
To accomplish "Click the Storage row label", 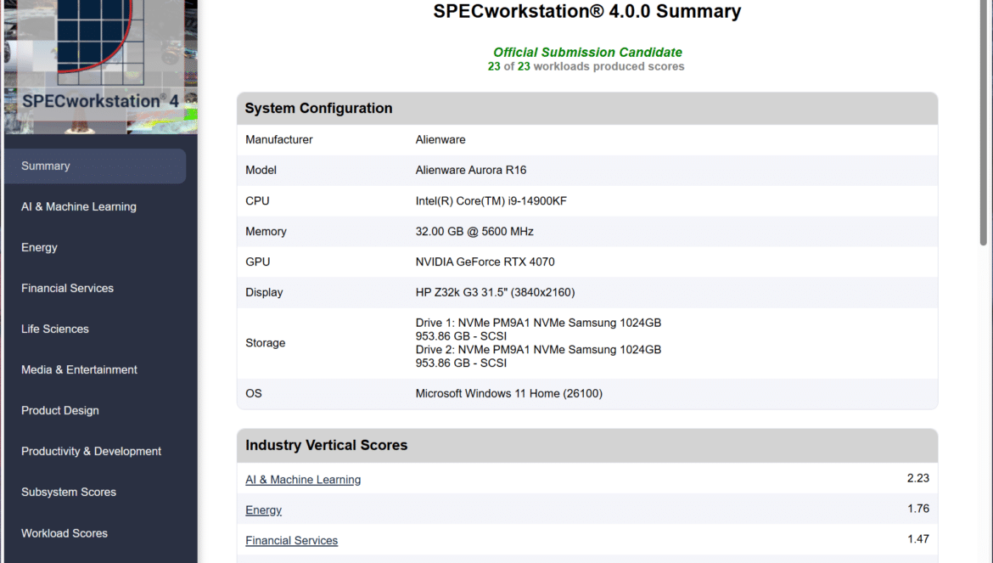I will 266,342.
